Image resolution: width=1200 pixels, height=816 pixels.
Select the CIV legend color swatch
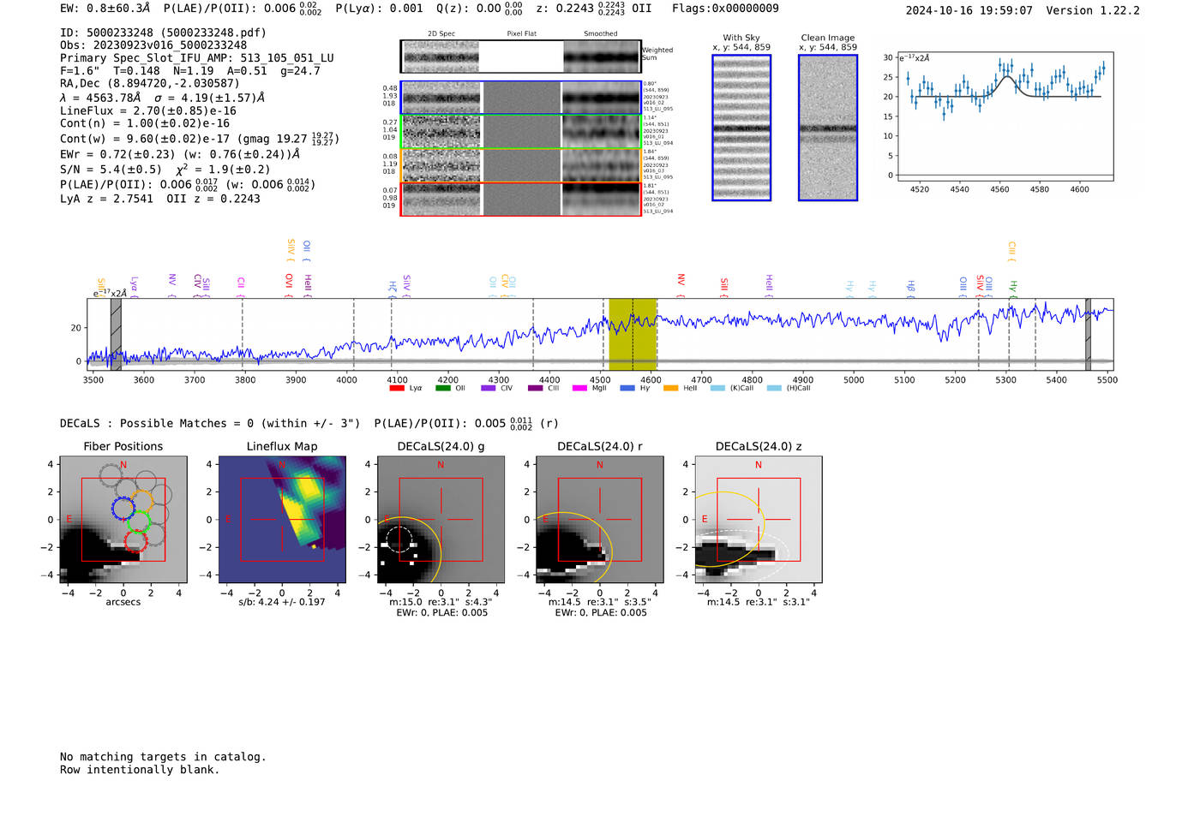(x=489, y=389)
